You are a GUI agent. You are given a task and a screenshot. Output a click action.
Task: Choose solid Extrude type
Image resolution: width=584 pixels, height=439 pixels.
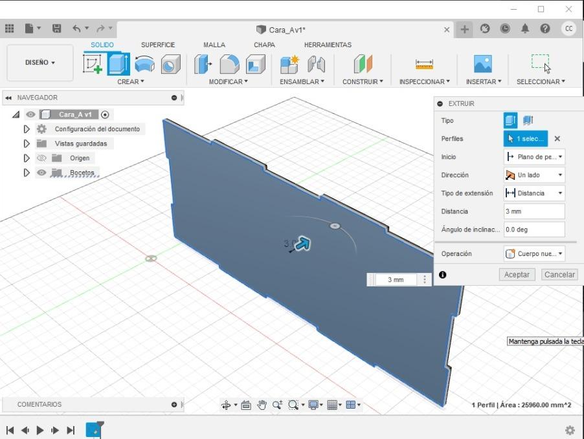[510, 120]
